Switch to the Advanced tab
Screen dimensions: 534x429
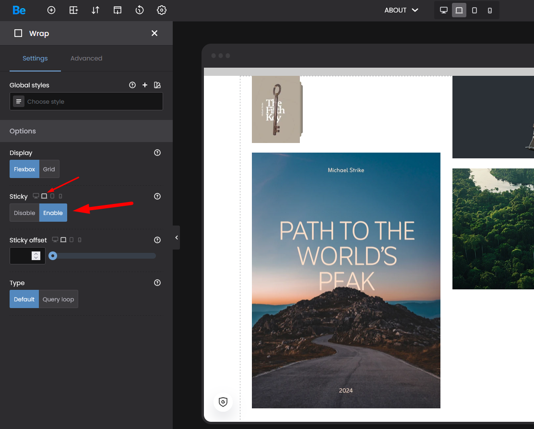coord(86,59)
